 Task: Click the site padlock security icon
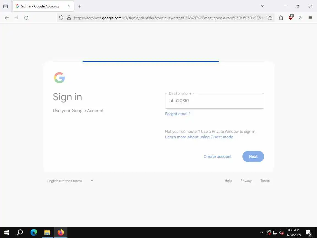tap(69, 18)
